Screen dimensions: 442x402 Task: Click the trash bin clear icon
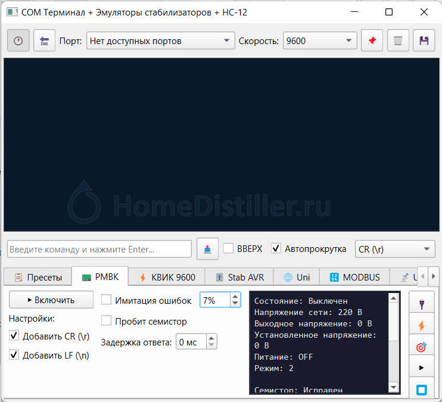[398, 41]
